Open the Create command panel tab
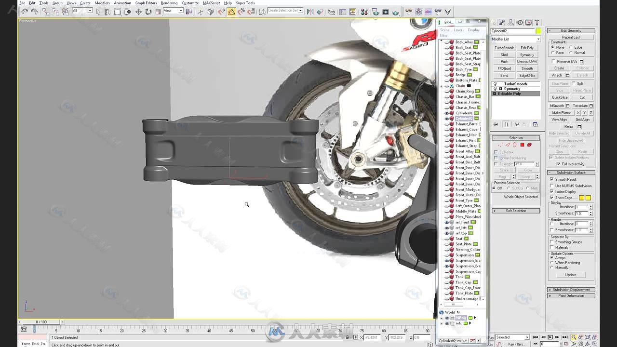 (493, 23)
